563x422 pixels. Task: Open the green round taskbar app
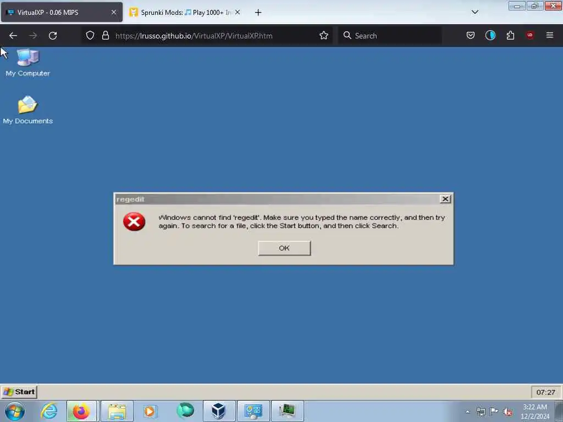click(x=185, y=410)
